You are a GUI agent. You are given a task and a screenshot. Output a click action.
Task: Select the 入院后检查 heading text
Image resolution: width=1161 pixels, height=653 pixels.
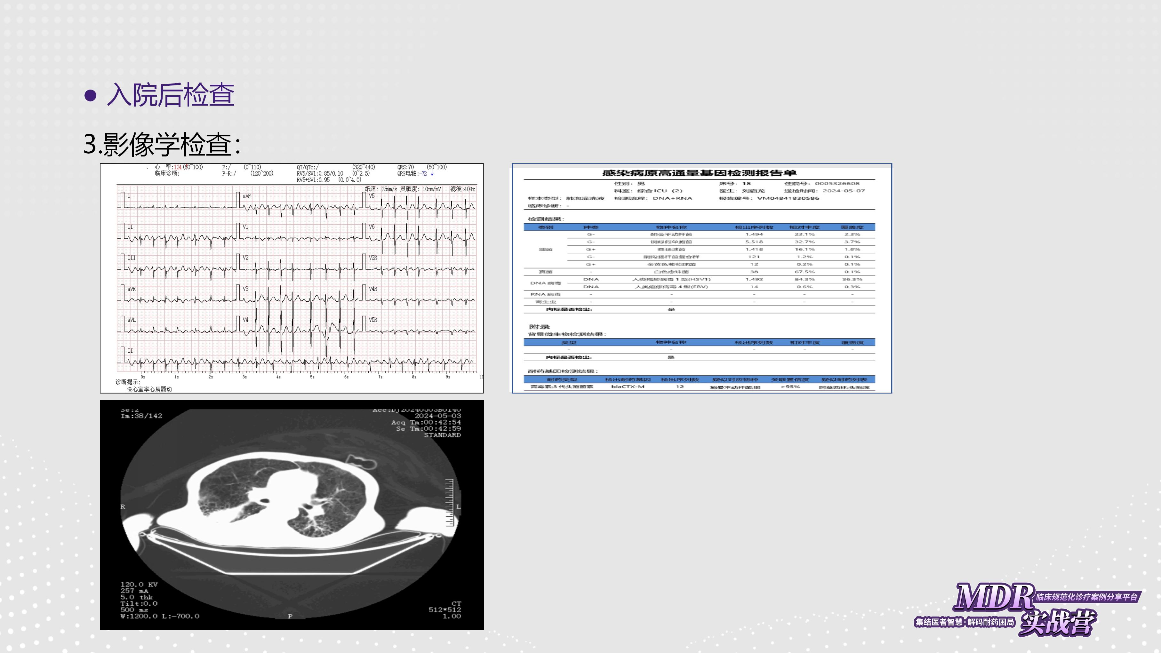click(x=170, y=95)
